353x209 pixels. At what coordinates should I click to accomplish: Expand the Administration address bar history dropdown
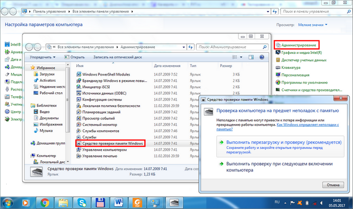coord(184,47)
